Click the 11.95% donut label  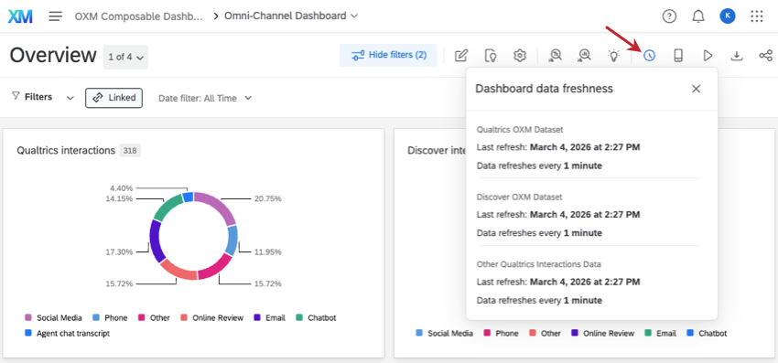click(268, 252)
